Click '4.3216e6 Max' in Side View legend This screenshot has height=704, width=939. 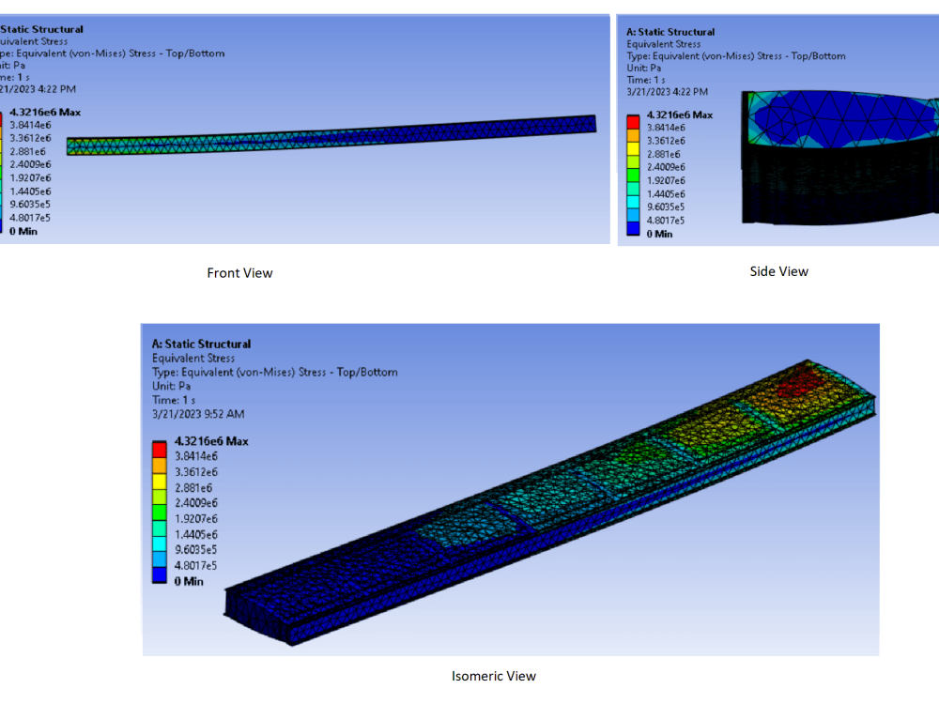pyautogui.click(x=680, y=115)
